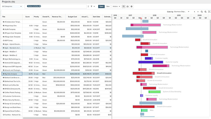Viewport: 211px width, 119px height.
Task: Click the New button
Action: point(108,6)
